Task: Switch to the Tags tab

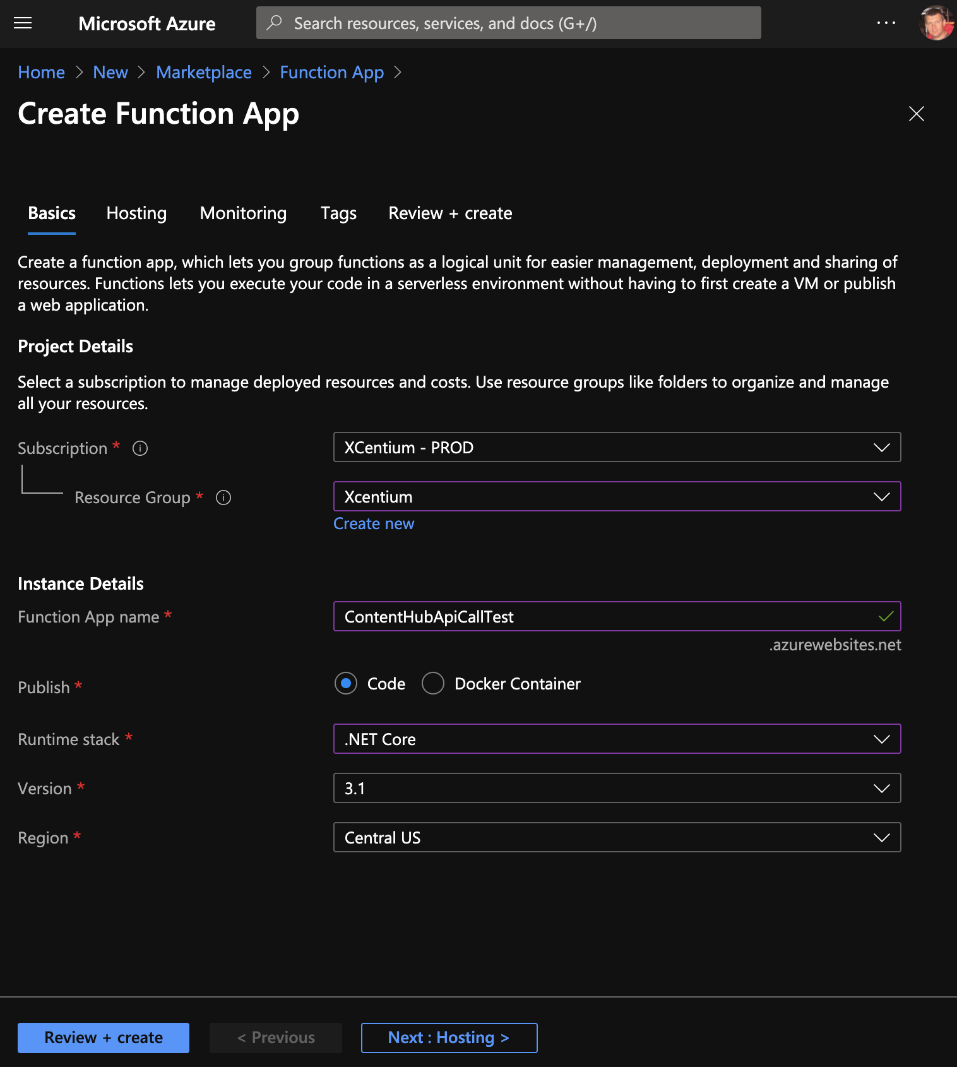Action: click(338, 213)
